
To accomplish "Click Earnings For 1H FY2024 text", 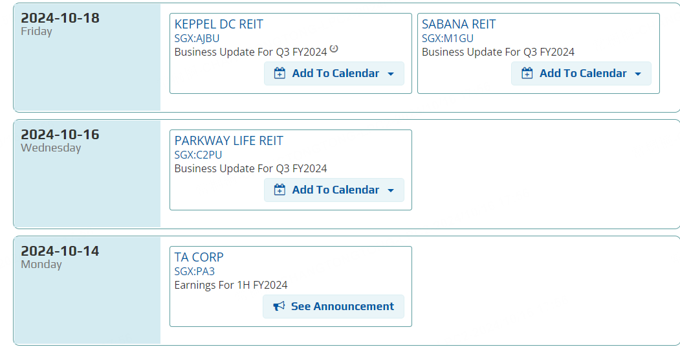I will [x=231, y=285].
